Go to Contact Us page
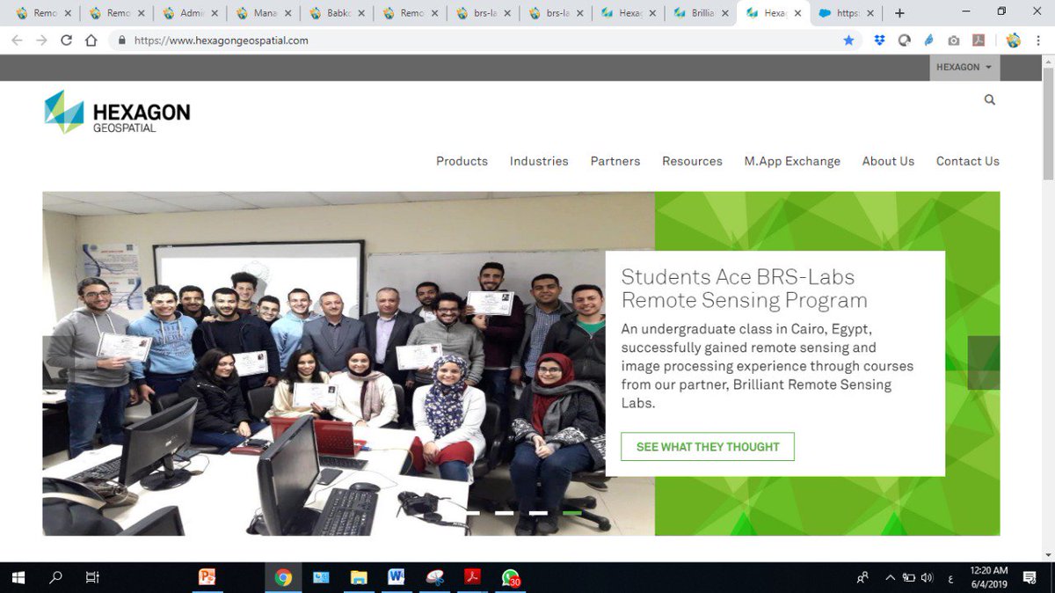This screenshot has height=593, width=1055. coord(967,161)
